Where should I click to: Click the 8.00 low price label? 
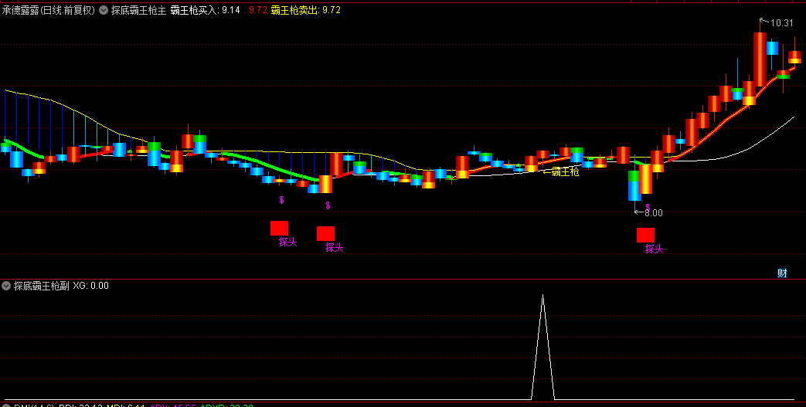[x=653, y=212]
